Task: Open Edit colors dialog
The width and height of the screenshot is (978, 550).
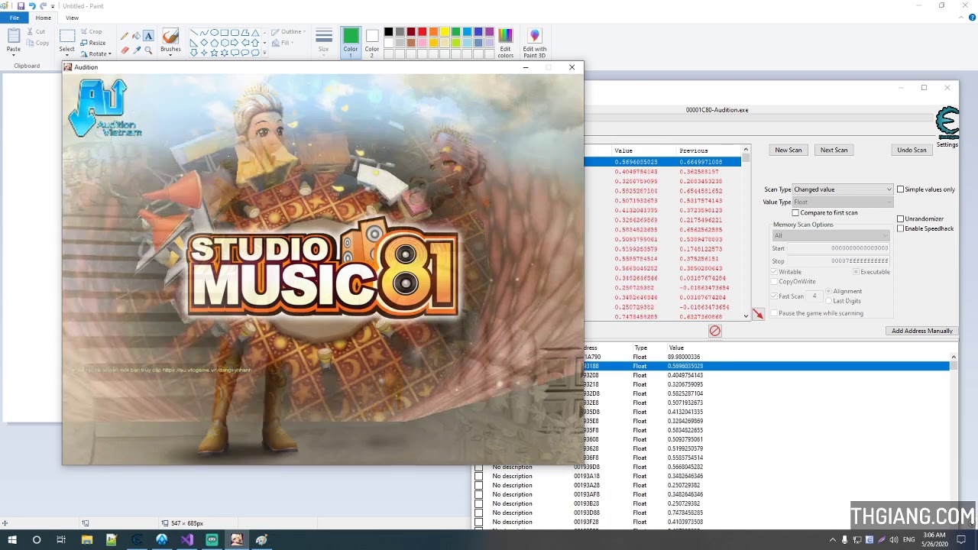Action: click(x=505, y=43)
